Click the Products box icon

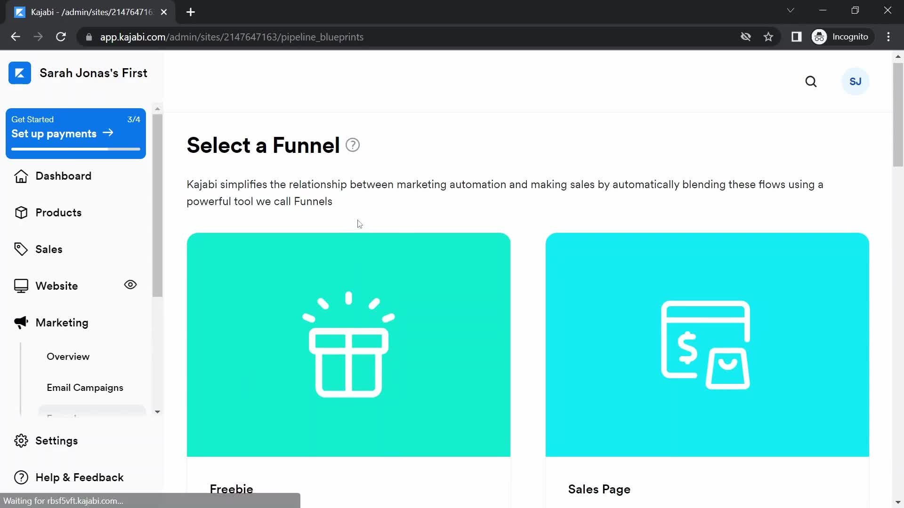point(21,213)
